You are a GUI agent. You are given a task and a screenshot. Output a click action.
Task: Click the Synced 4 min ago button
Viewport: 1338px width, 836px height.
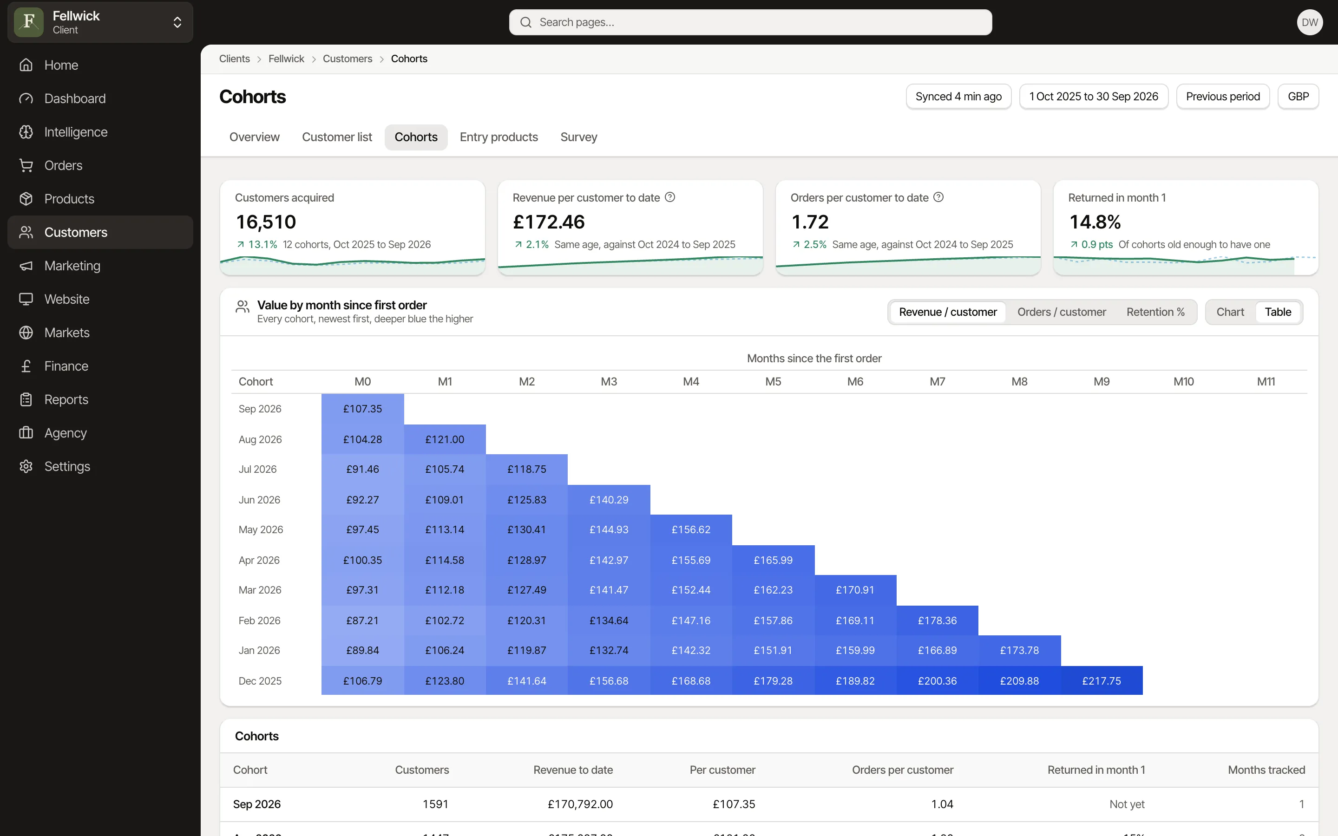pos(958,97)
